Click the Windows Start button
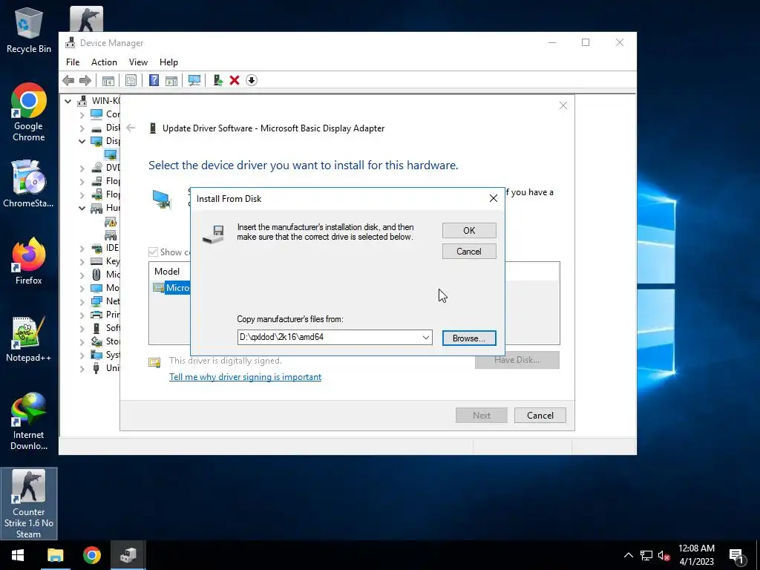The width and height of the screenshot is (760, 570). [18, 555]
